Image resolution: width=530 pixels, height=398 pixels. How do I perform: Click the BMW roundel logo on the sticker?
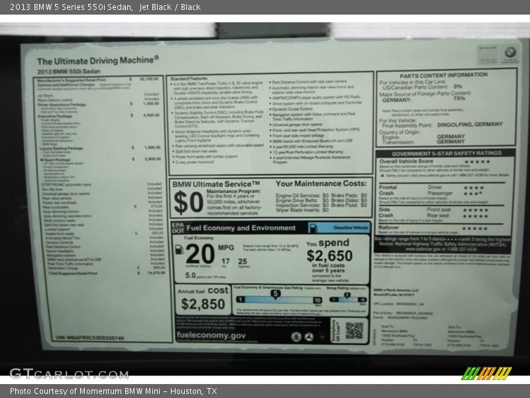click(510, 52)
